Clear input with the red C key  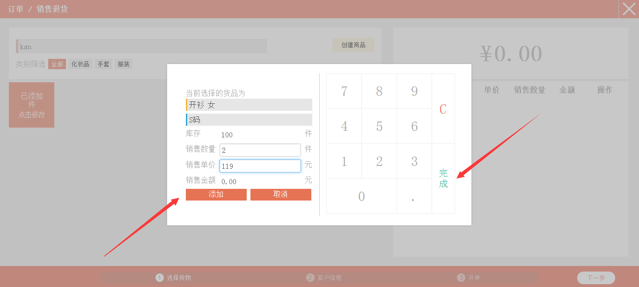(443, 109)
